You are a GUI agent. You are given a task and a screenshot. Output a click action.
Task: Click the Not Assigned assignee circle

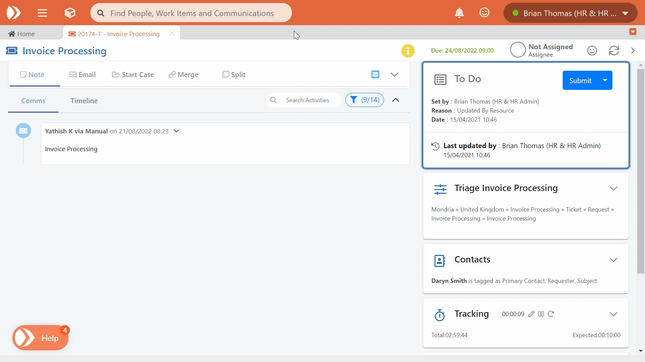(518, 50)
